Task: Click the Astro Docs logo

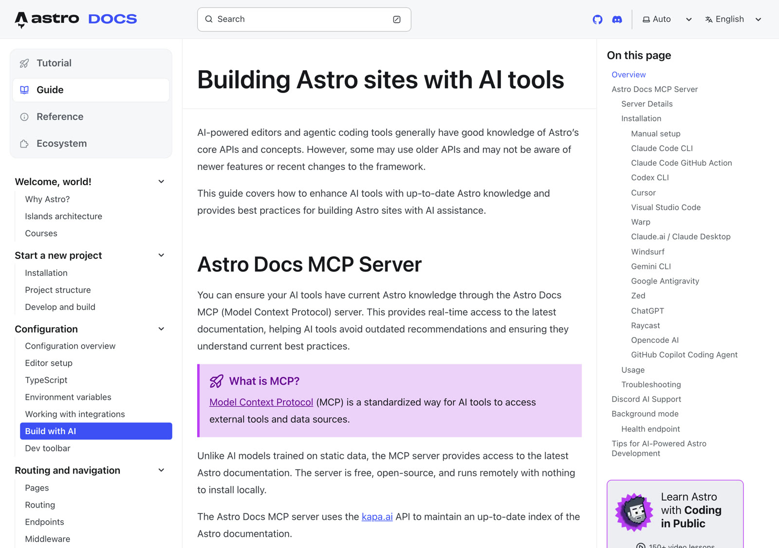Action: (x=76, y=19)
